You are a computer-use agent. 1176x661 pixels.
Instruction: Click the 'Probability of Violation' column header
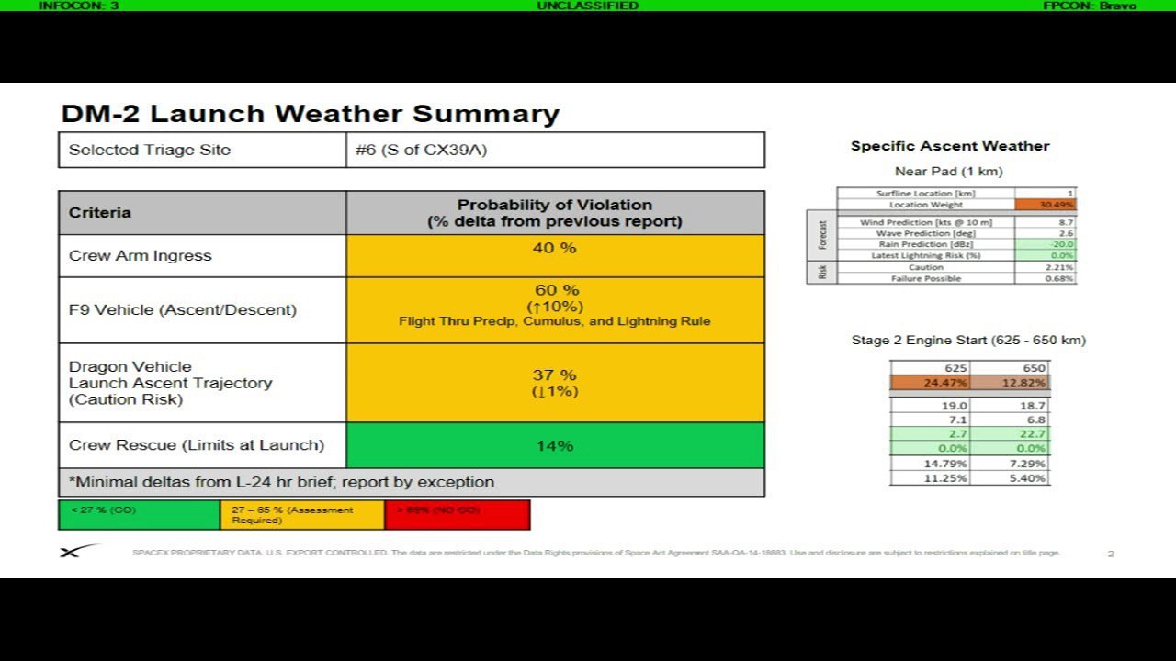(555, 212)
